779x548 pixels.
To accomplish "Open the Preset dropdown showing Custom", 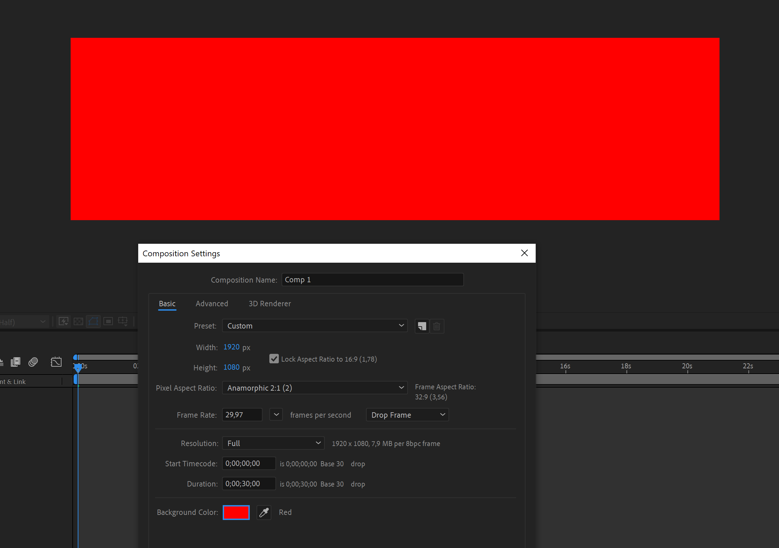I will [315, 326].
